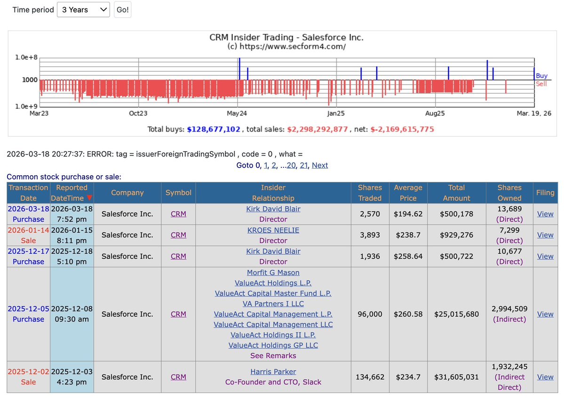The width and height of the screenshot is (564, 398).
Task: Click the See Remarks text in ValueAct row
Action: (x=273, y=356)
